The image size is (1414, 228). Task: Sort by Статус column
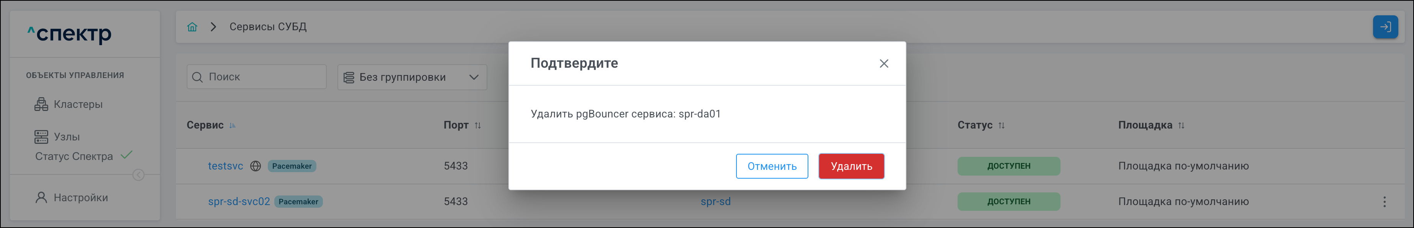(x=1001, y=126)
